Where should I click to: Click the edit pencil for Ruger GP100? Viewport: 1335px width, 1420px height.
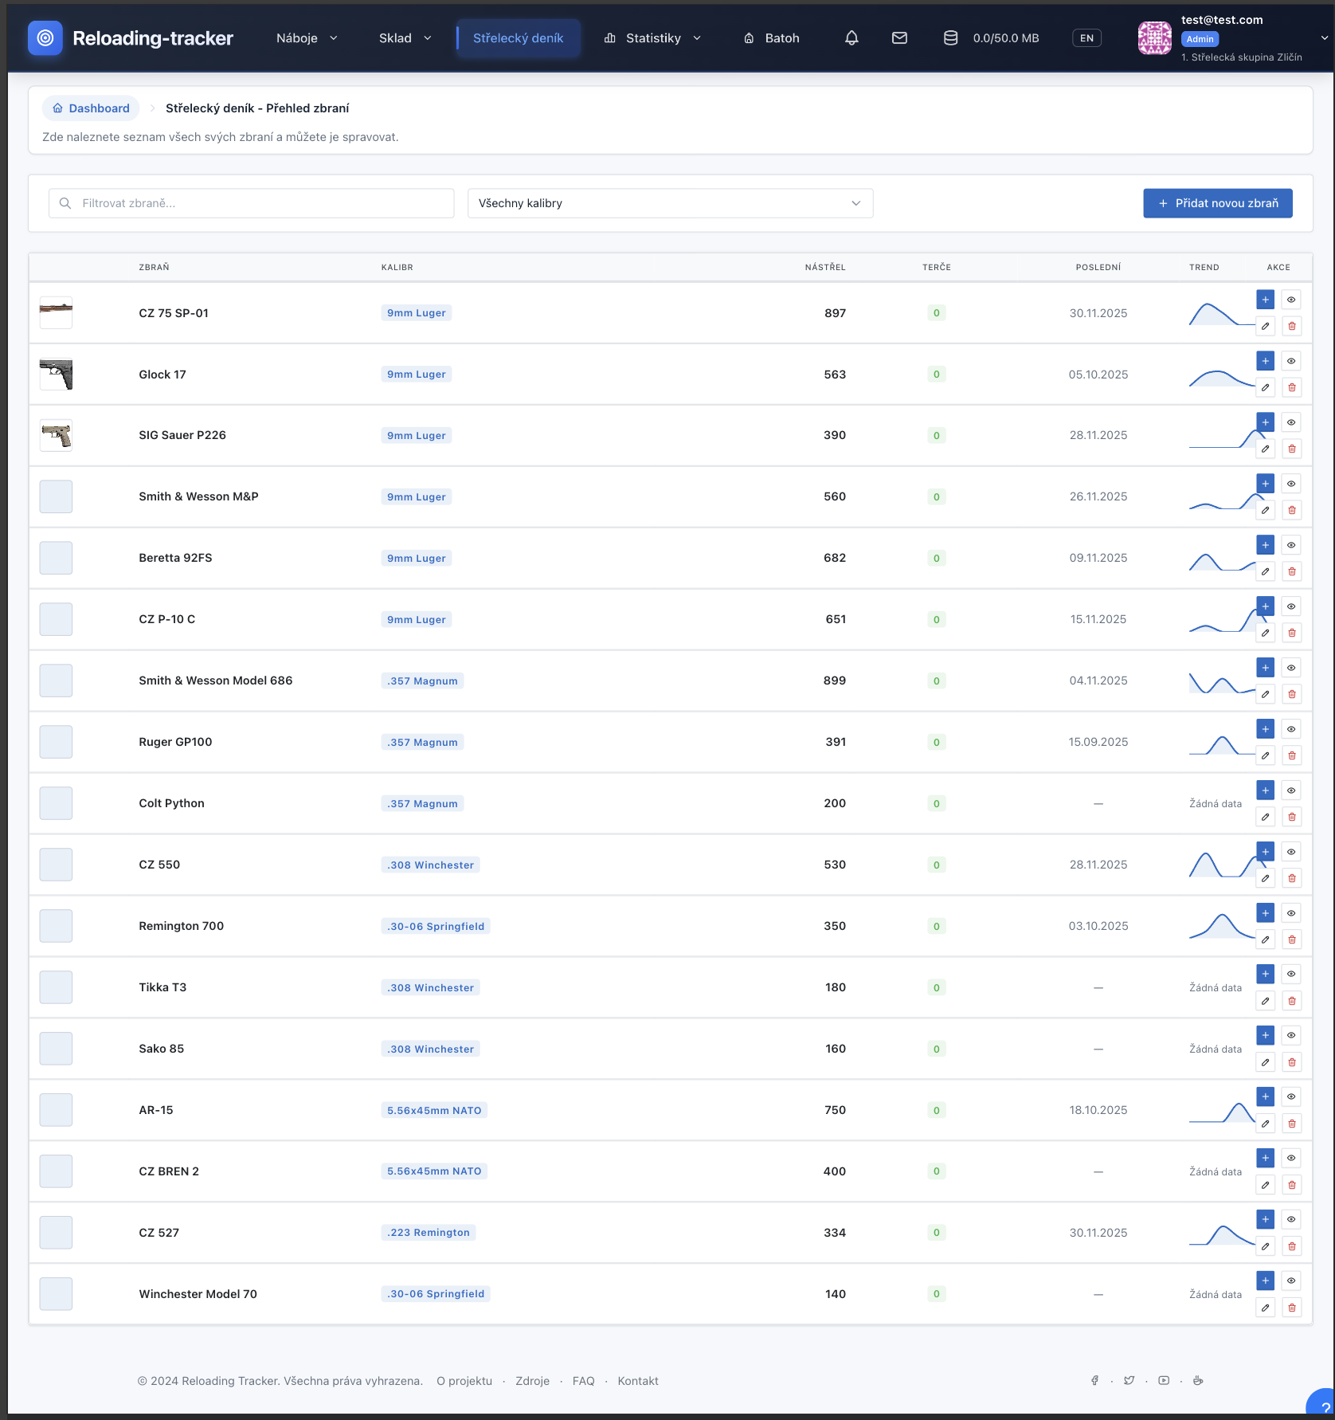1265,756
